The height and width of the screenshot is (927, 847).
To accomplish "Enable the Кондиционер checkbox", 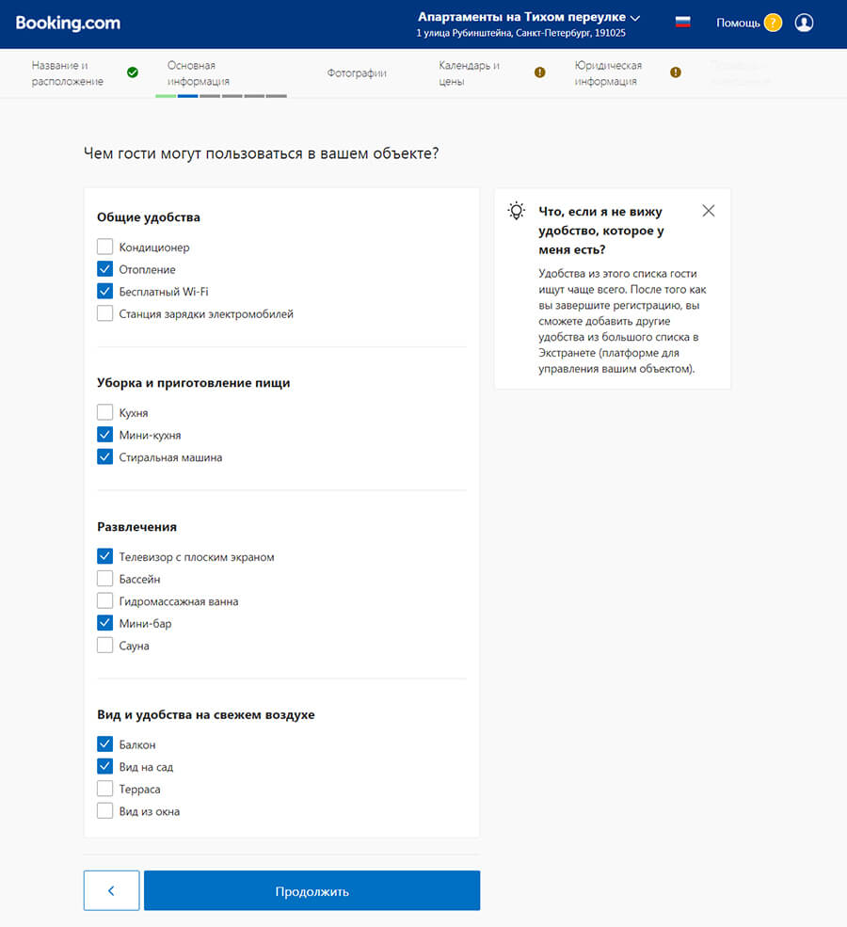I will click(x=105, y=248).
